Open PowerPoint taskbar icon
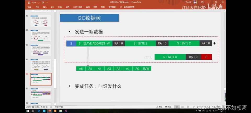 click(50, 111)
